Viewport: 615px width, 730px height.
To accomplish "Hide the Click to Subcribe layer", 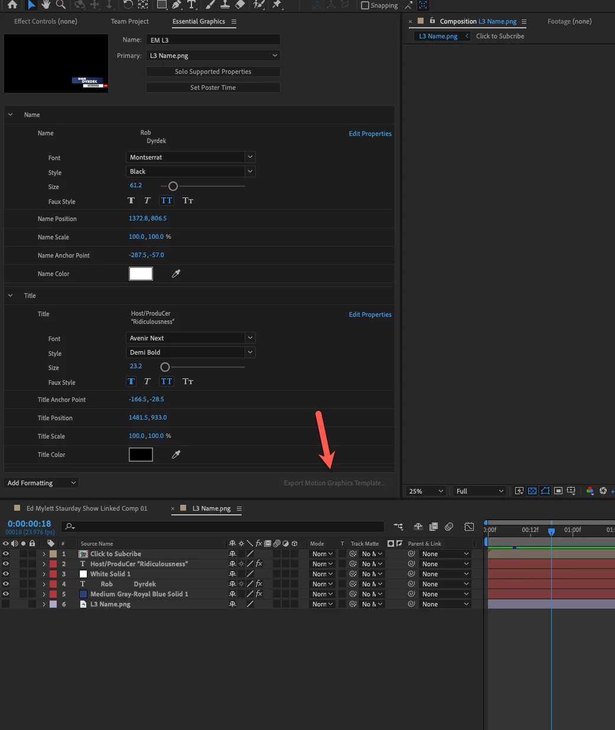I will point(6,554).
